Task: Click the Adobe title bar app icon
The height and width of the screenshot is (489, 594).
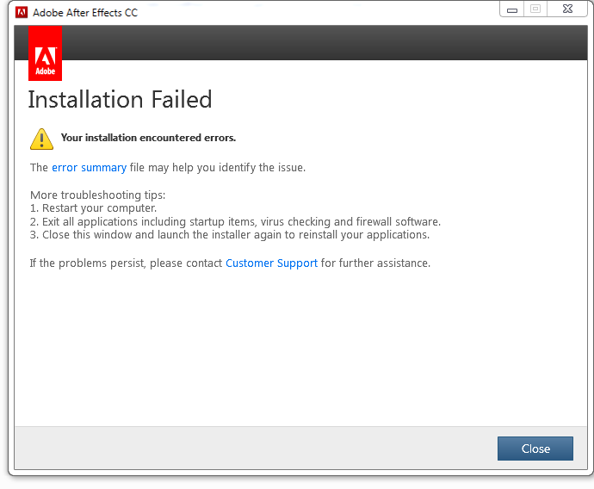Action: coord(22,13)
